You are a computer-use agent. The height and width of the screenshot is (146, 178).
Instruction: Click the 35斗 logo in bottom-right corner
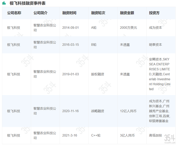tap(169, 138)
